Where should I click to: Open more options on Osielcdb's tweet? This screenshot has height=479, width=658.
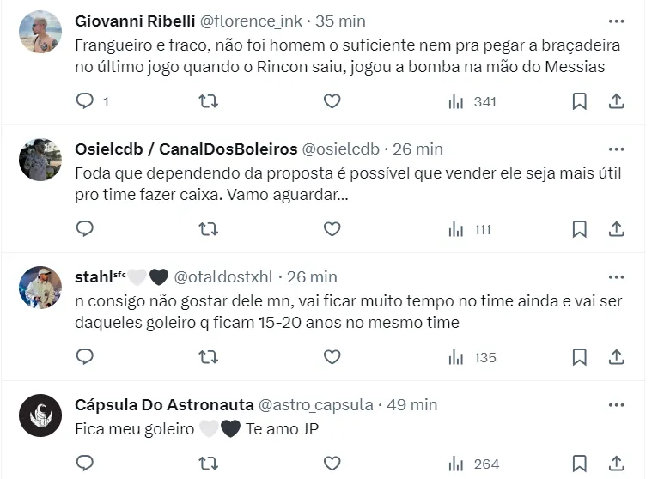coord(616,149)
